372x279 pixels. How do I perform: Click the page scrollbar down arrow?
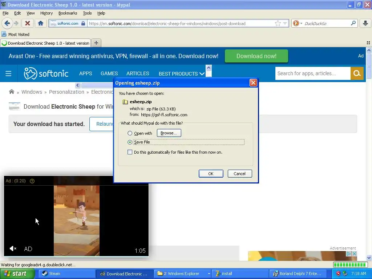(x=369, y=258)
